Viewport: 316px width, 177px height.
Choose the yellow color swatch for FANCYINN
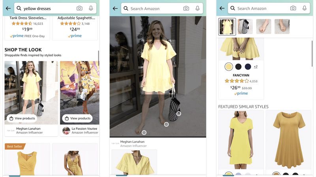click(x=229, y=66)
